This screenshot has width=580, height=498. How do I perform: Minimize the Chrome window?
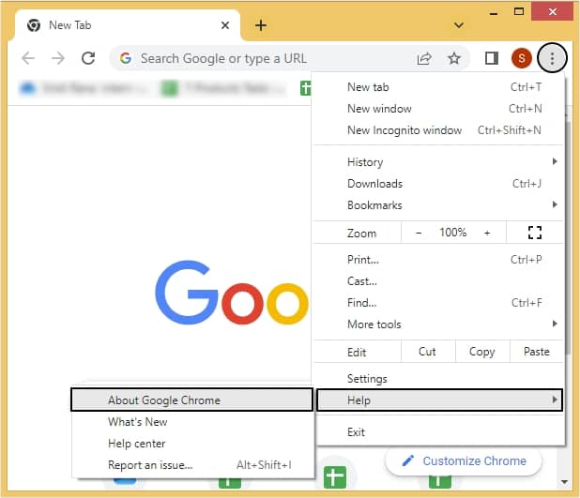pyautogui.click(x=494, y=12)
